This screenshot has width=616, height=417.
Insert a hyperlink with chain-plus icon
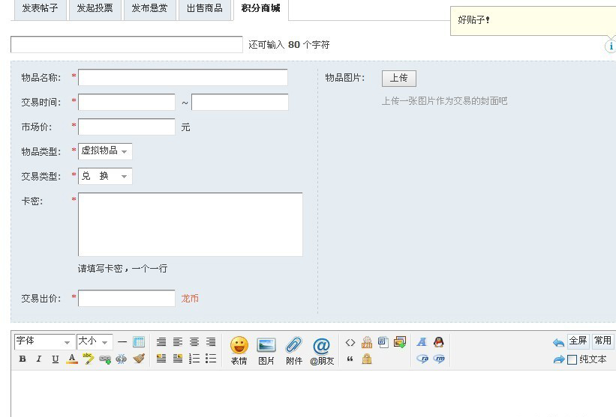(x=105, y=359)
